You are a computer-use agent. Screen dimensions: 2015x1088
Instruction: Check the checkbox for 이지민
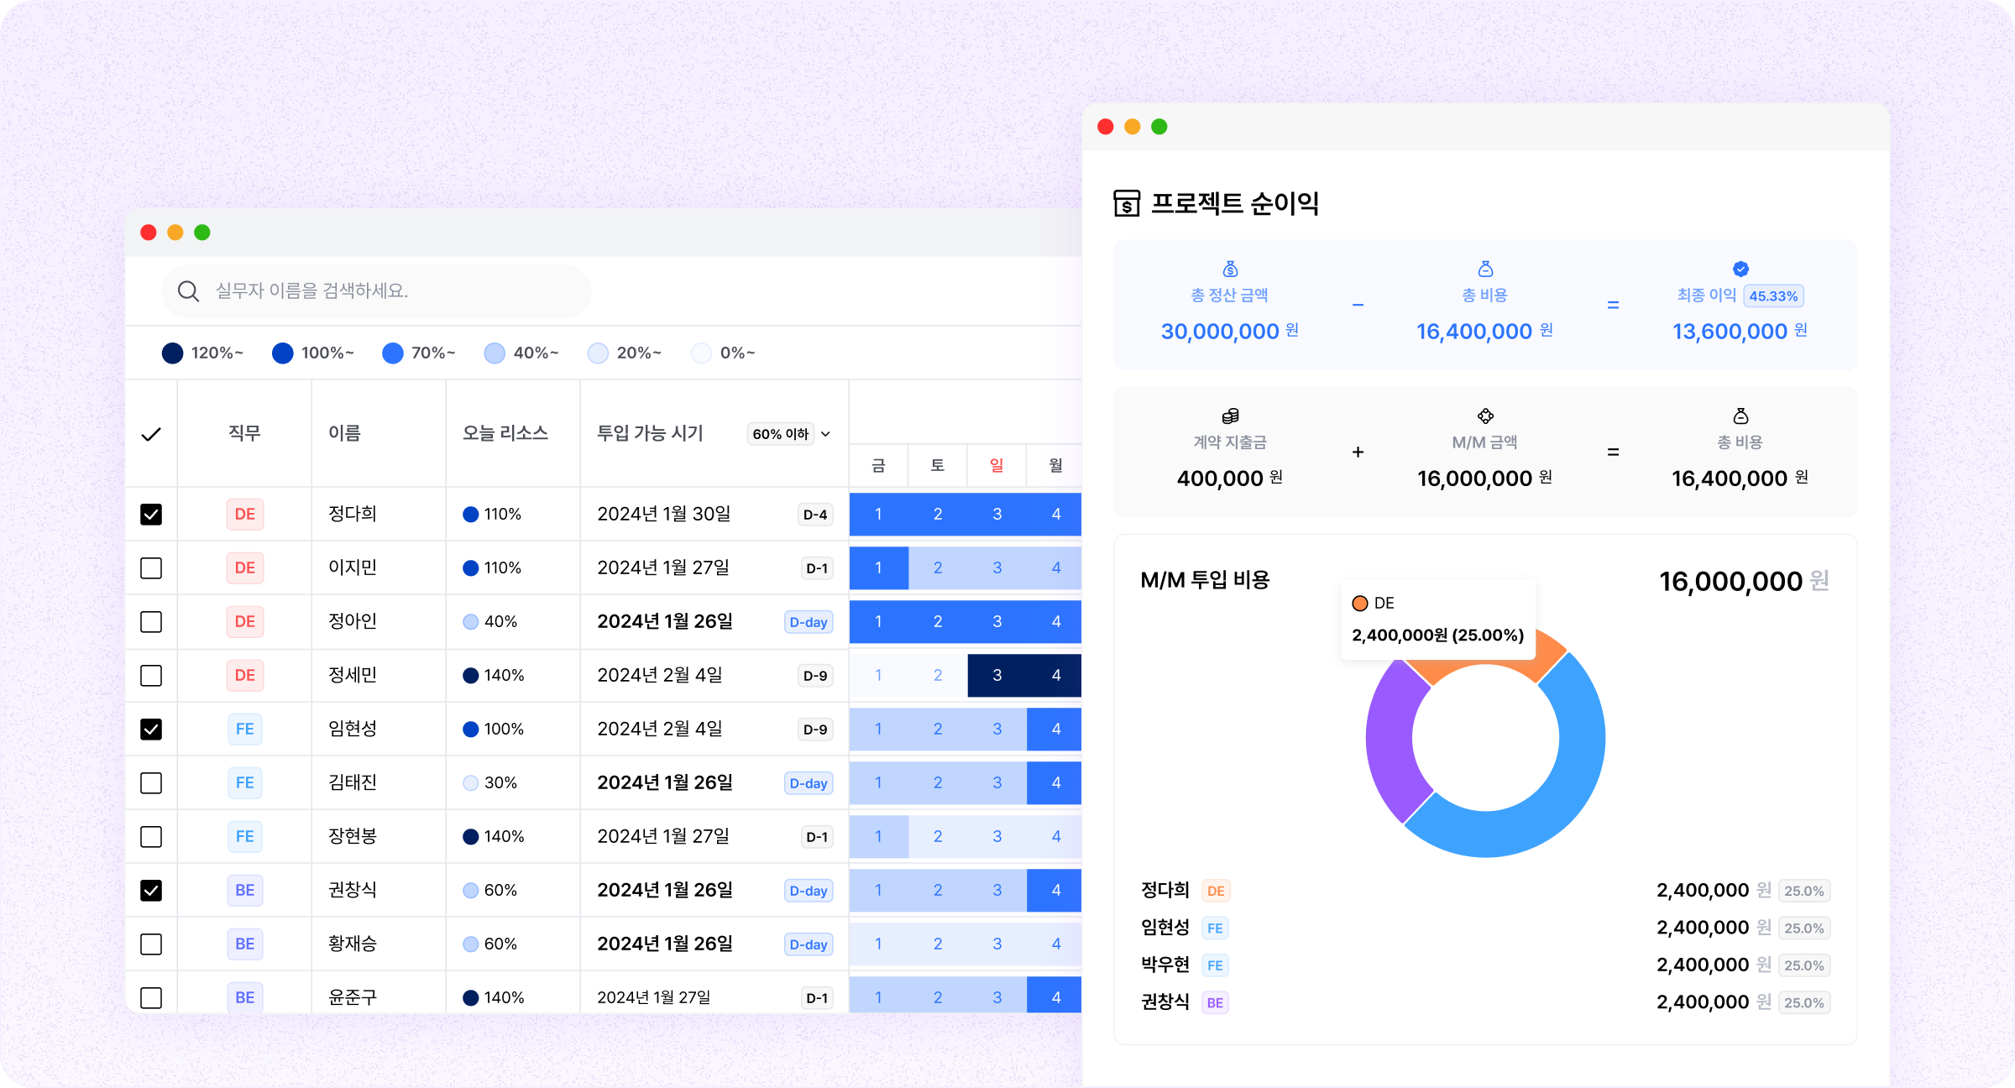tap(151, 568)
